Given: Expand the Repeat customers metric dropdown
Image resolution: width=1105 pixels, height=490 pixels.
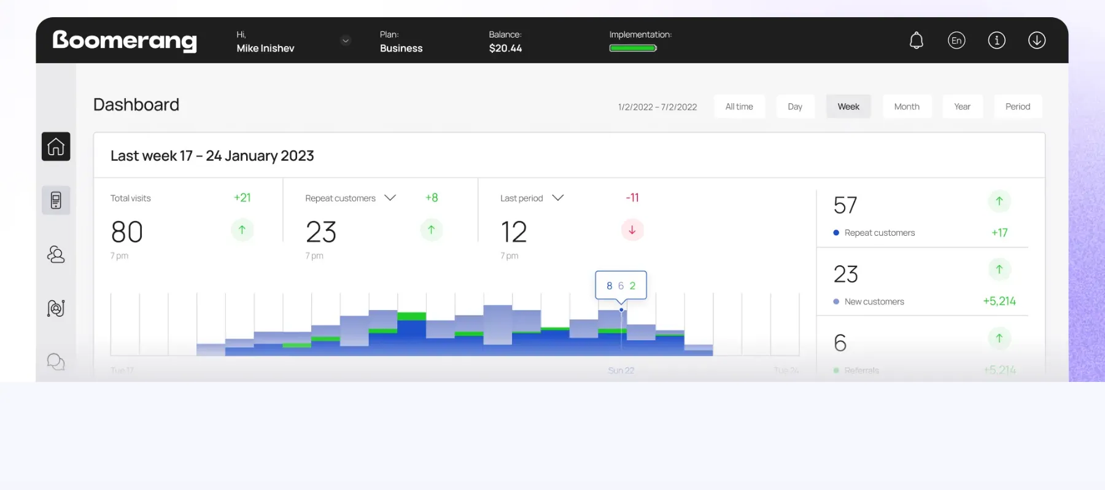Looking at the screenshot, I should (390, 198).
